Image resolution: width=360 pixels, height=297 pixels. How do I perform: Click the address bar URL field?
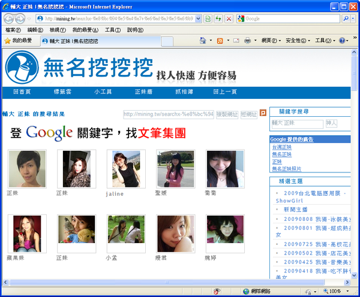tap(115, 19)
